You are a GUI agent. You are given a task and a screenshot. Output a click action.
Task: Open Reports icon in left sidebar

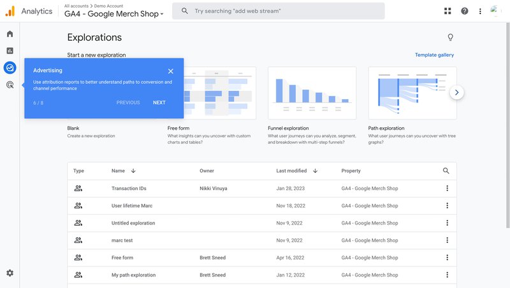point(10,51)
